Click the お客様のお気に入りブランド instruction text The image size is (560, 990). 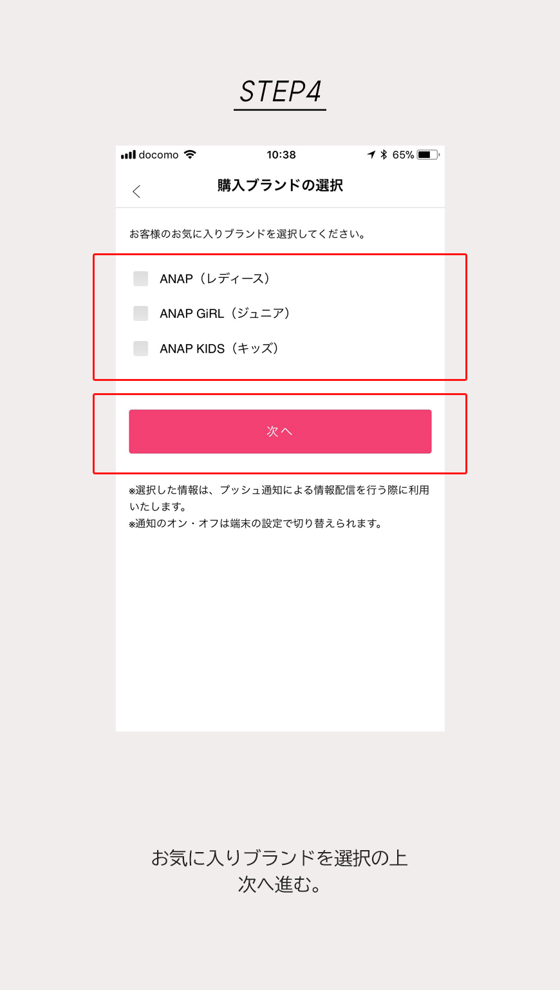click(248, 234)
